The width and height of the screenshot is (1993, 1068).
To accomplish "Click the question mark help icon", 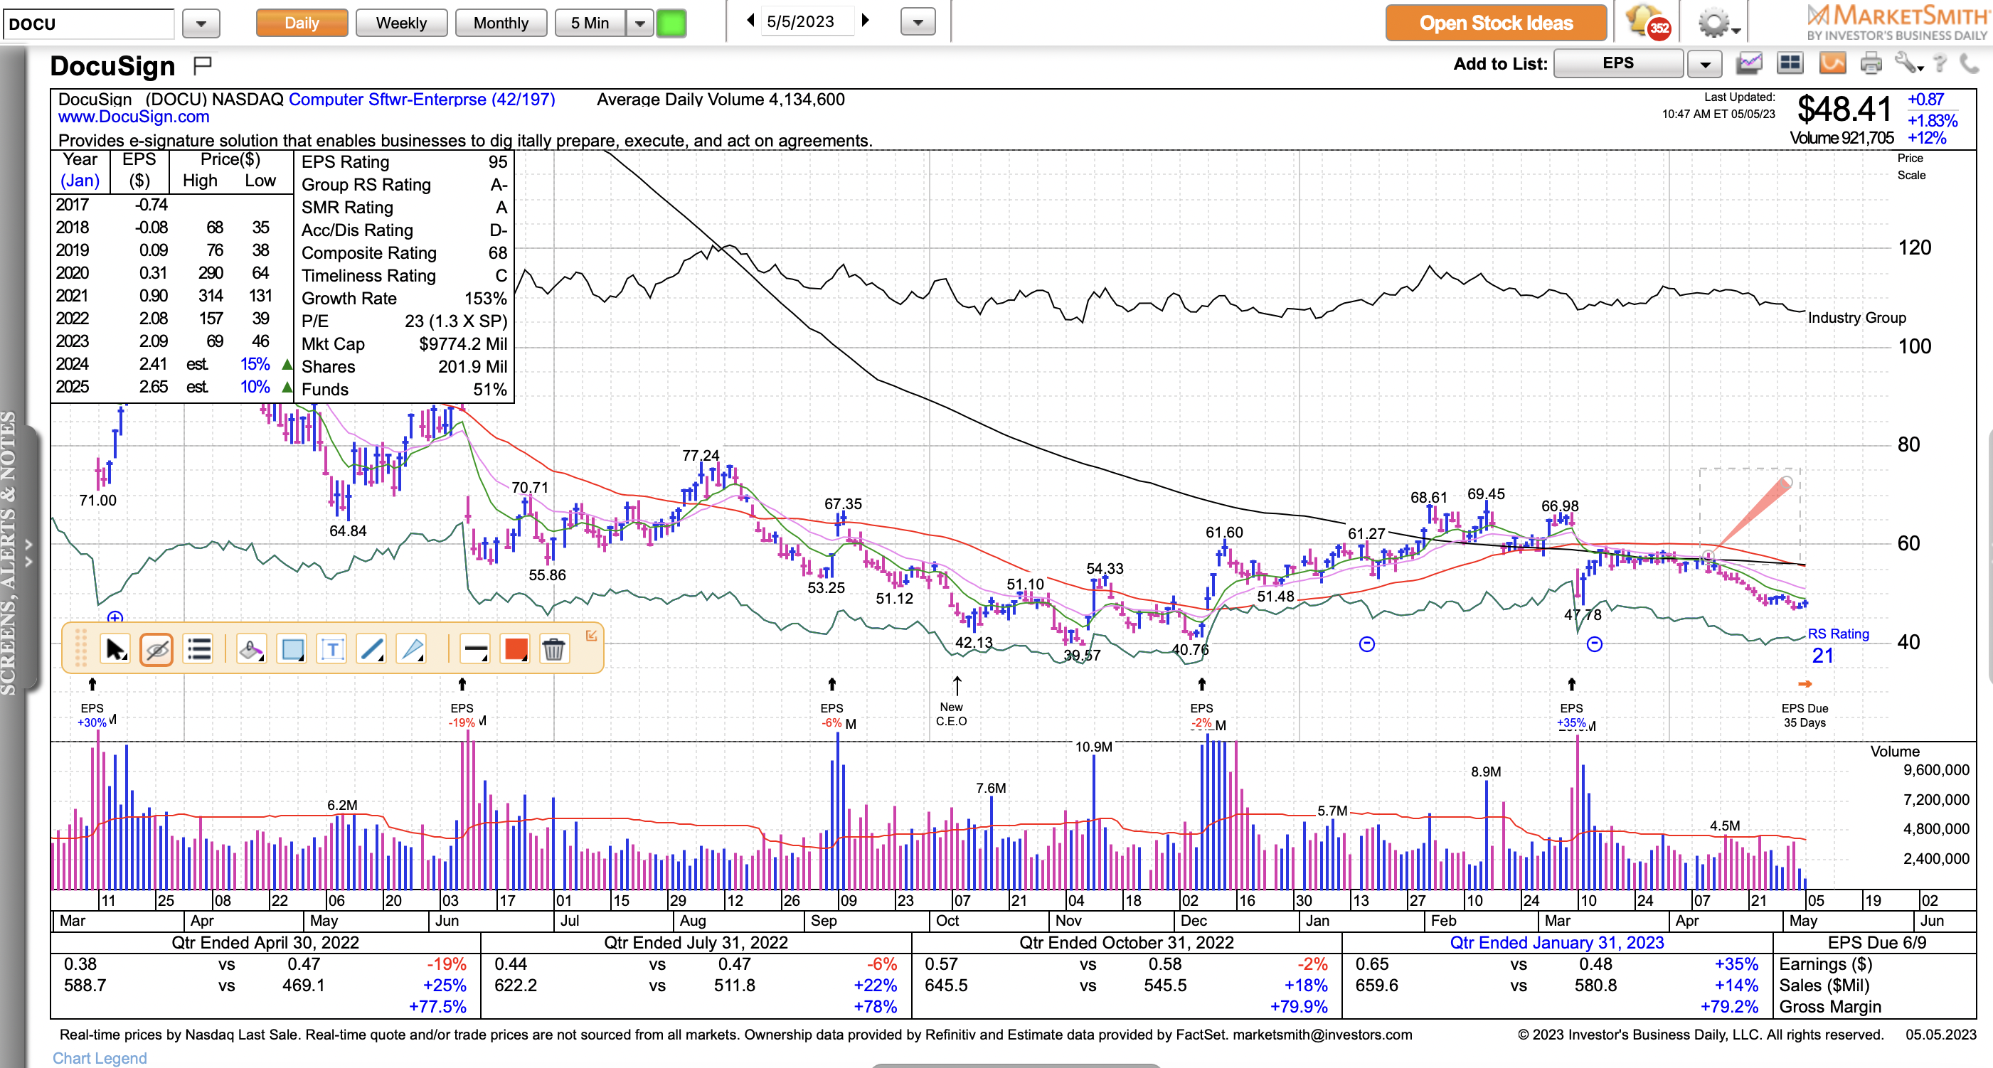I will coord(1940,63).
